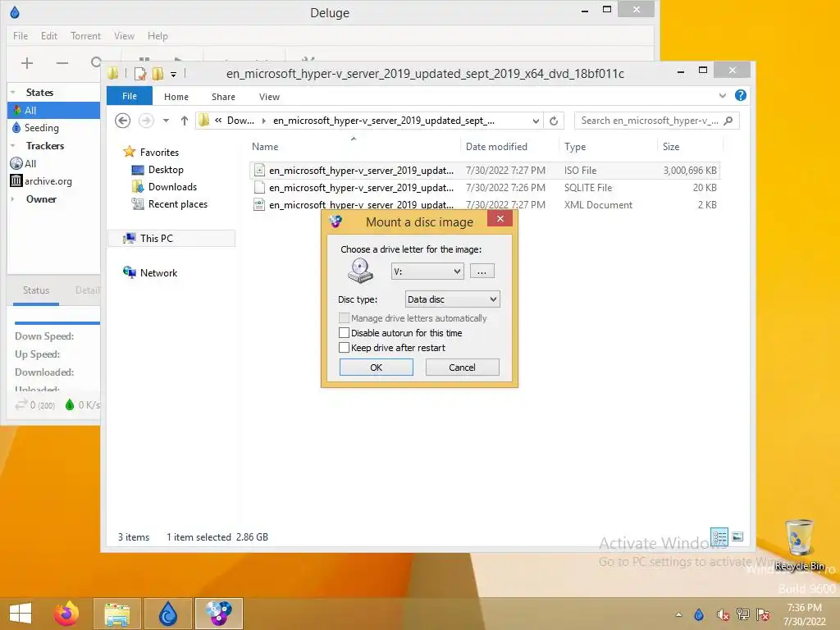This screenshot has height=630, width=840.
Task: Click the Add torrent plus icon in Deluge
Action: 27,63
